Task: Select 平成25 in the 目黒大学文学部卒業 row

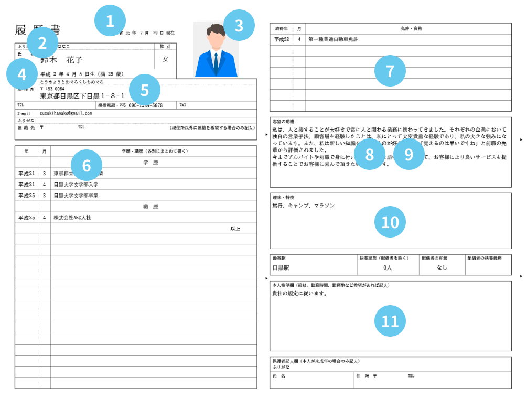Action: pos(27,196)
